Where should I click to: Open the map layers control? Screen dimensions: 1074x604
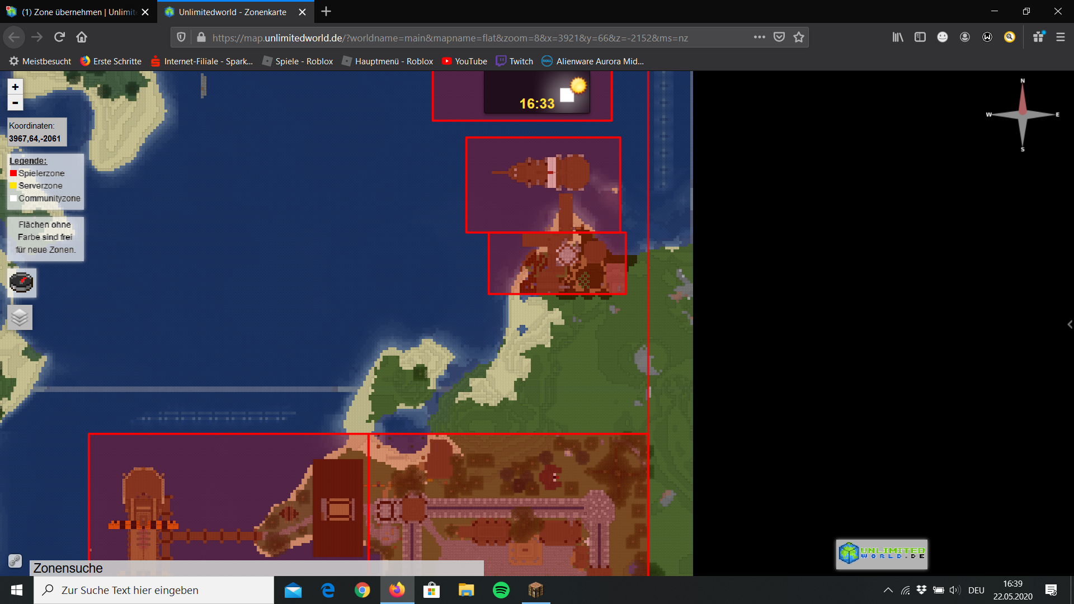tap(20, 317)
